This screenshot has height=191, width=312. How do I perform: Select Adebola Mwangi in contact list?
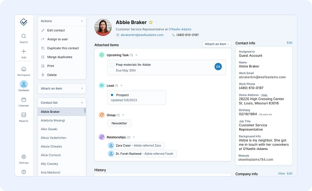(53, 120)
